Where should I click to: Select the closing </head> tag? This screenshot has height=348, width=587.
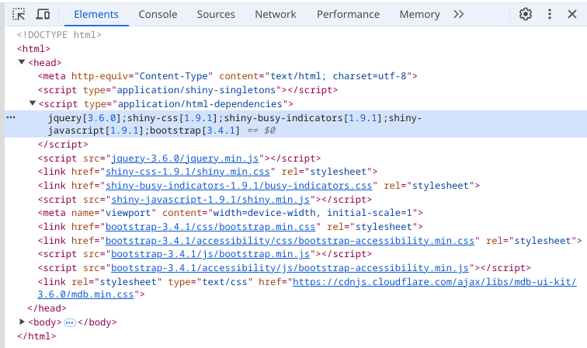(47, 308)
